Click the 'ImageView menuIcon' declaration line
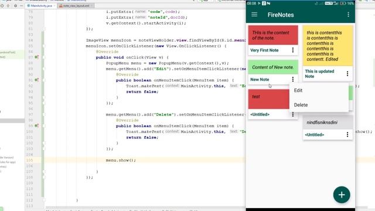 [x=166, y=40]
